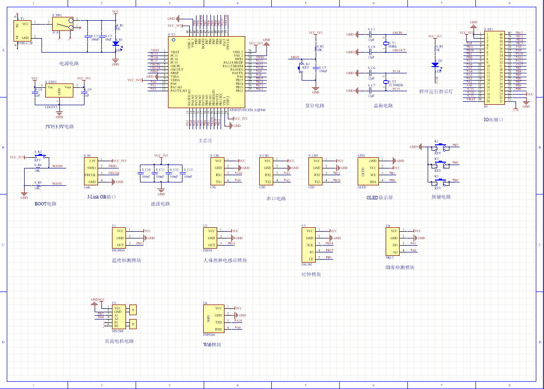
Task: Click the J-Link header H1 component
Action: (x=91, y=171)
